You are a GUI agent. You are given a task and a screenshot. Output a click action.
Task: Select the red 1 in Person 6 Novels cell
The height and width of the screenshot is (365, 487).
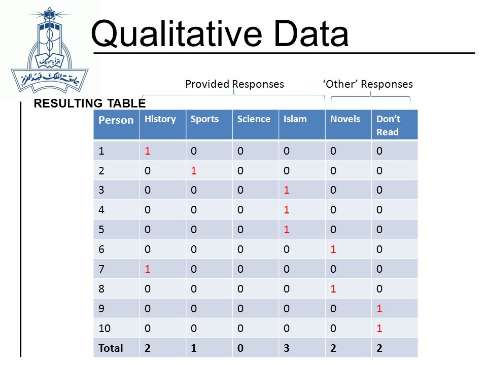click(x=333, y=249)
